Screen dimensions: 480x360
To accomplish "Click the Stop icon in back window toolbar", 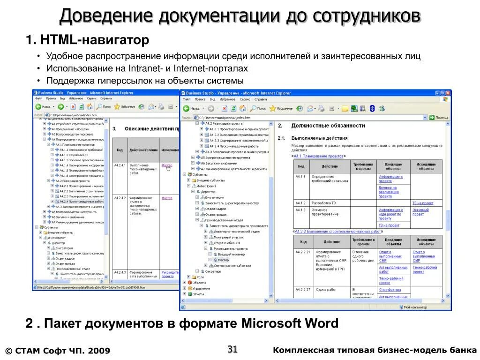I will pos(73,106).
